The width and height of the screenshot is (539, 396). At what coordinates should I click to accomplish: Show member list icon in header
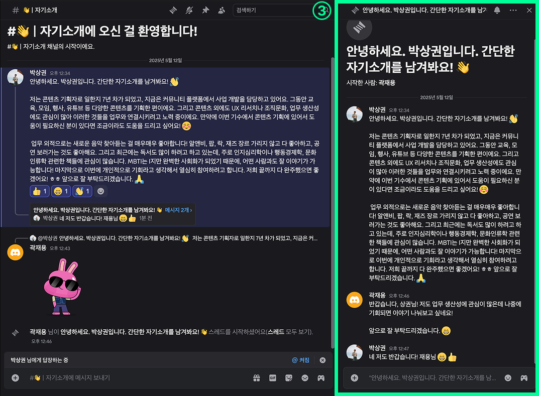coord(222,11)
